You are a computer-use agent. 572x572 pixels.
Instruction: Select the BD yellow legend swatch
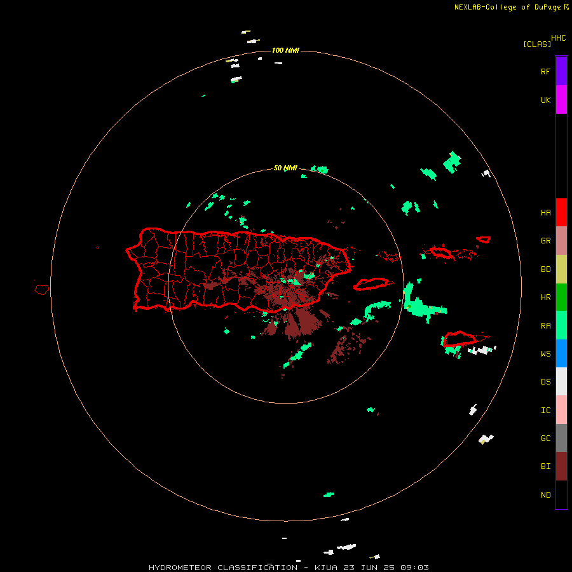pyautogui.click(x=561, y=269)
